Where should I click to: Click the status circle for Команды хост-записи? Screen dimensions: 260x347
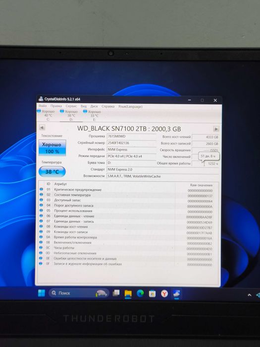pyautogui.click(x=41, y=232)
